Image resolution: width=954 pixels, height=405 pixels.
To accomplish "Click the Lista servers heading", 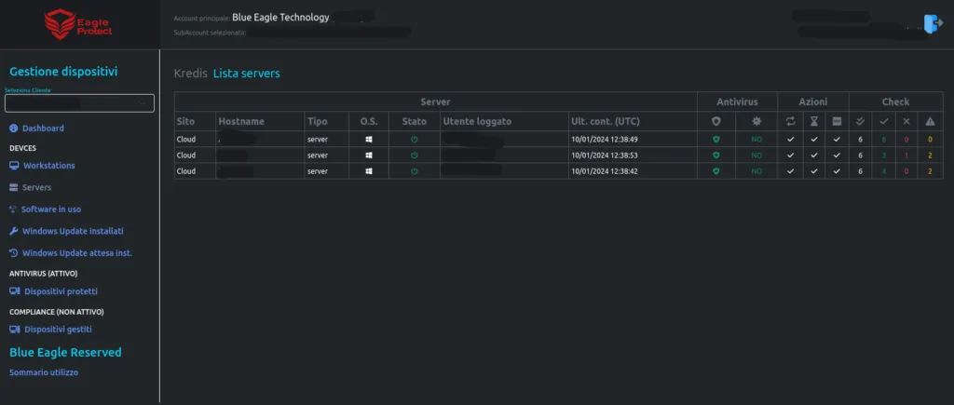I will click(246, 74).
